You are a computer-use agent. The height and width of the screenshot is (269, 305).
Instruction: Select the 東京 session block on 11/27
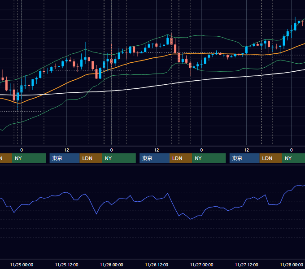[x=244, y=158]
